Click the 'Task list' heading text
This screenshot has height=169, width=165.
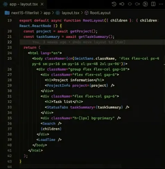63,102
